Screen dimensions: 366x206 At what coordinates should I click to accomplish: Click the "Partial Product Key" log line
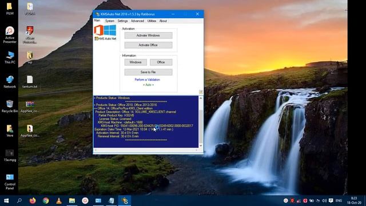(116, 116)
